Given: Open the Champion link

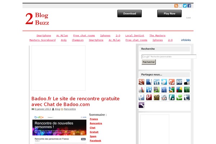Looking at the screenshot, I should point(78,40).
